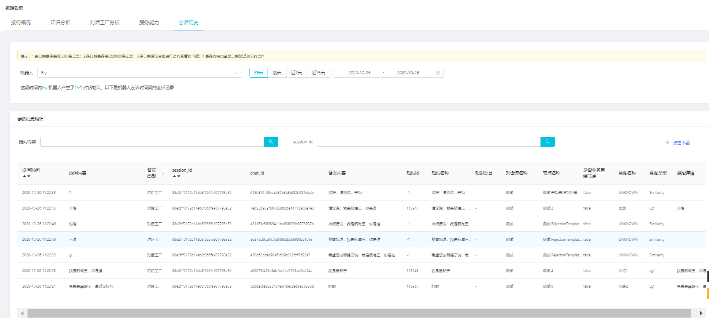This screenshot has height=318, width=709.
Task: Click the chat_id column header
Action: click(257, 173)
